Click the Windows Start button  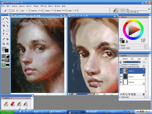click(7, 112)
